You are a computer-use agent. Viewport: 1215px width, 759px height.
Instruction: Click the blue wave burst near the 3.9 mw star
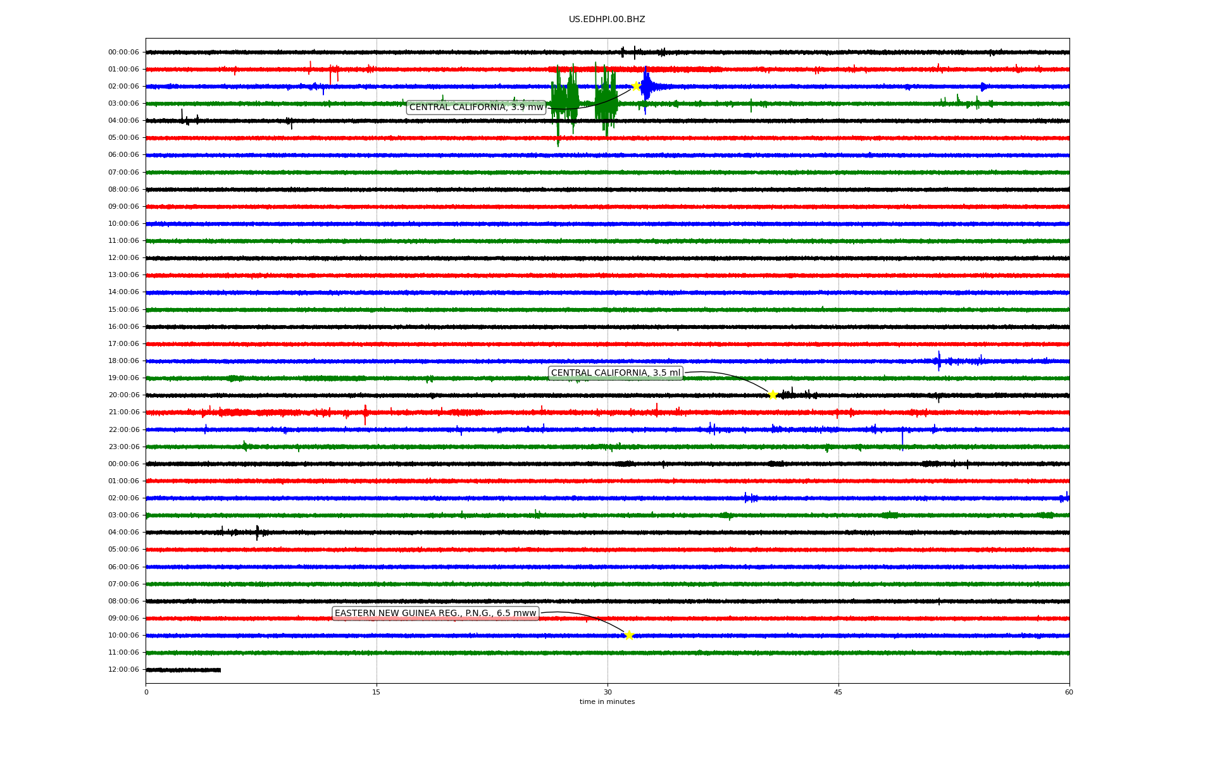tap(646, 87)
